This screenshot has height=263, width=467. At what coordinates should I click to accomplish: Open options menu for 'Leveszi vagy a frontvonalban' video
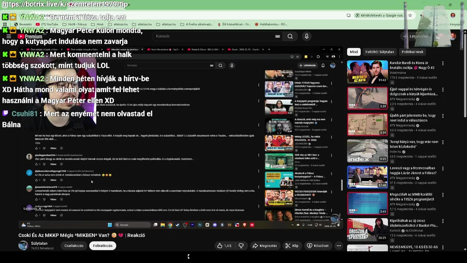443,168
